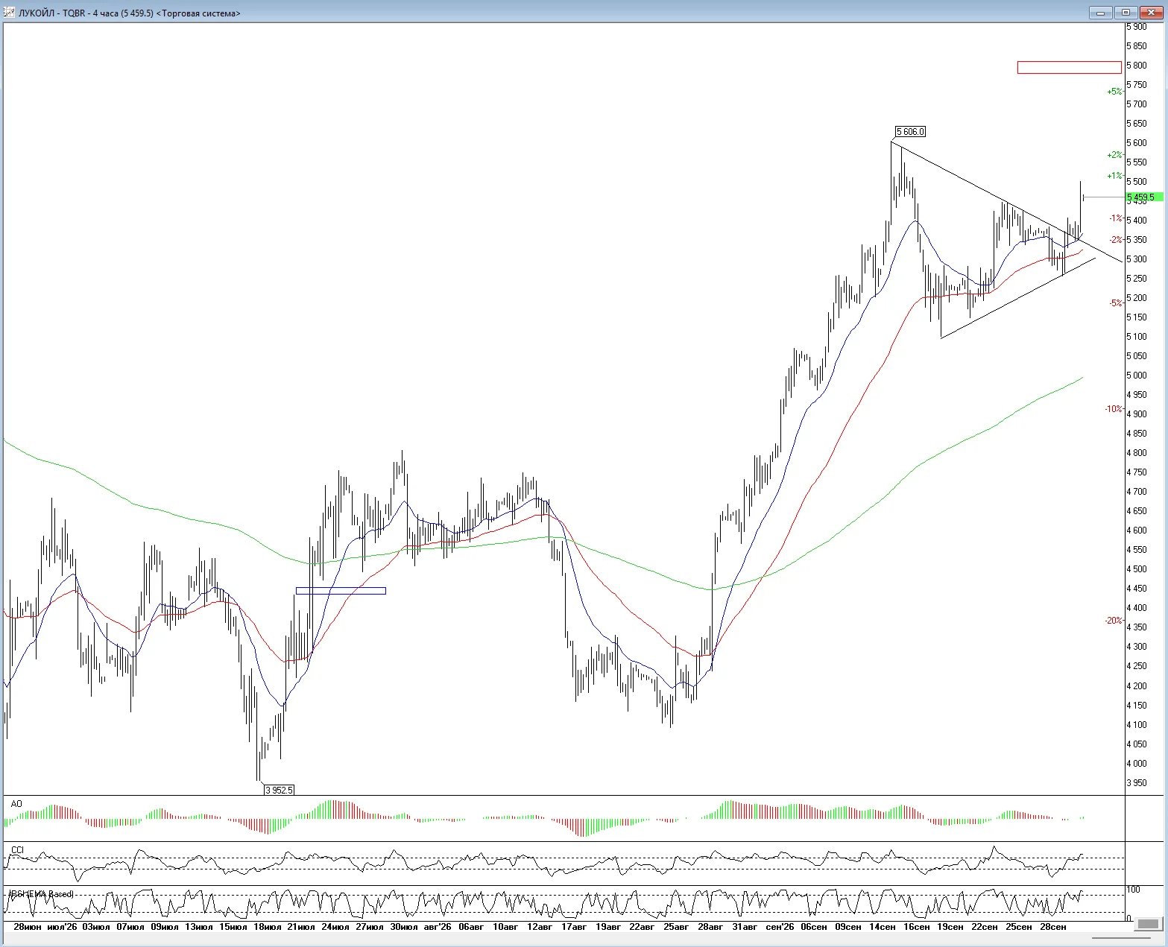Viewport: 1168px width, 947px height.
Task: Minimize the ЛУКОЙЛ chart window
Action: pos(1101,13)
